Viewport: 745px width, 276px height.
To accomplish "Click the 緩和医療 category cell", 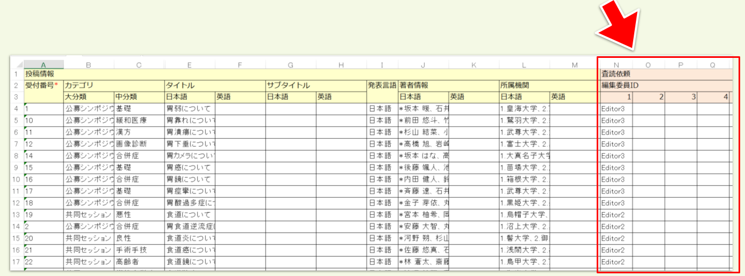I will coord(139,121).
